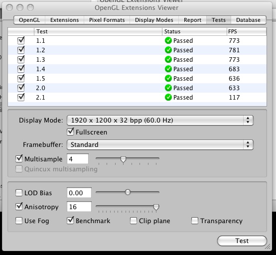Enable the Use Fog checkbox

(x=19, y=221)
